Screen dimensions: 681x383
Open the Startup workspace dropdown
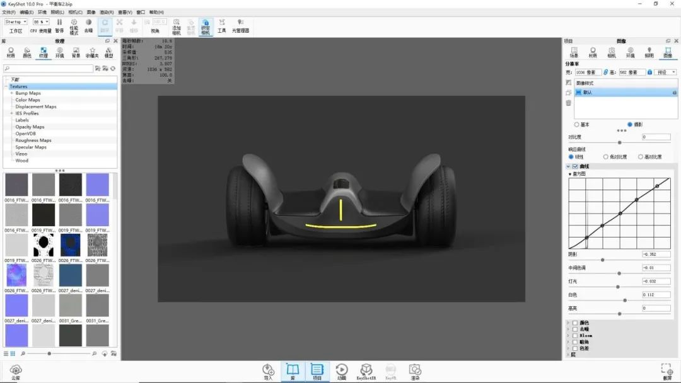tap(16, 22)
